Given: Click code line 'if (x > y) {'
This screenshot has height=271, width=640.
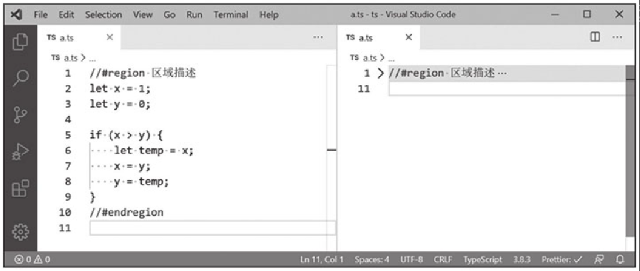Looking at the screenshot, I should [126, 135].
